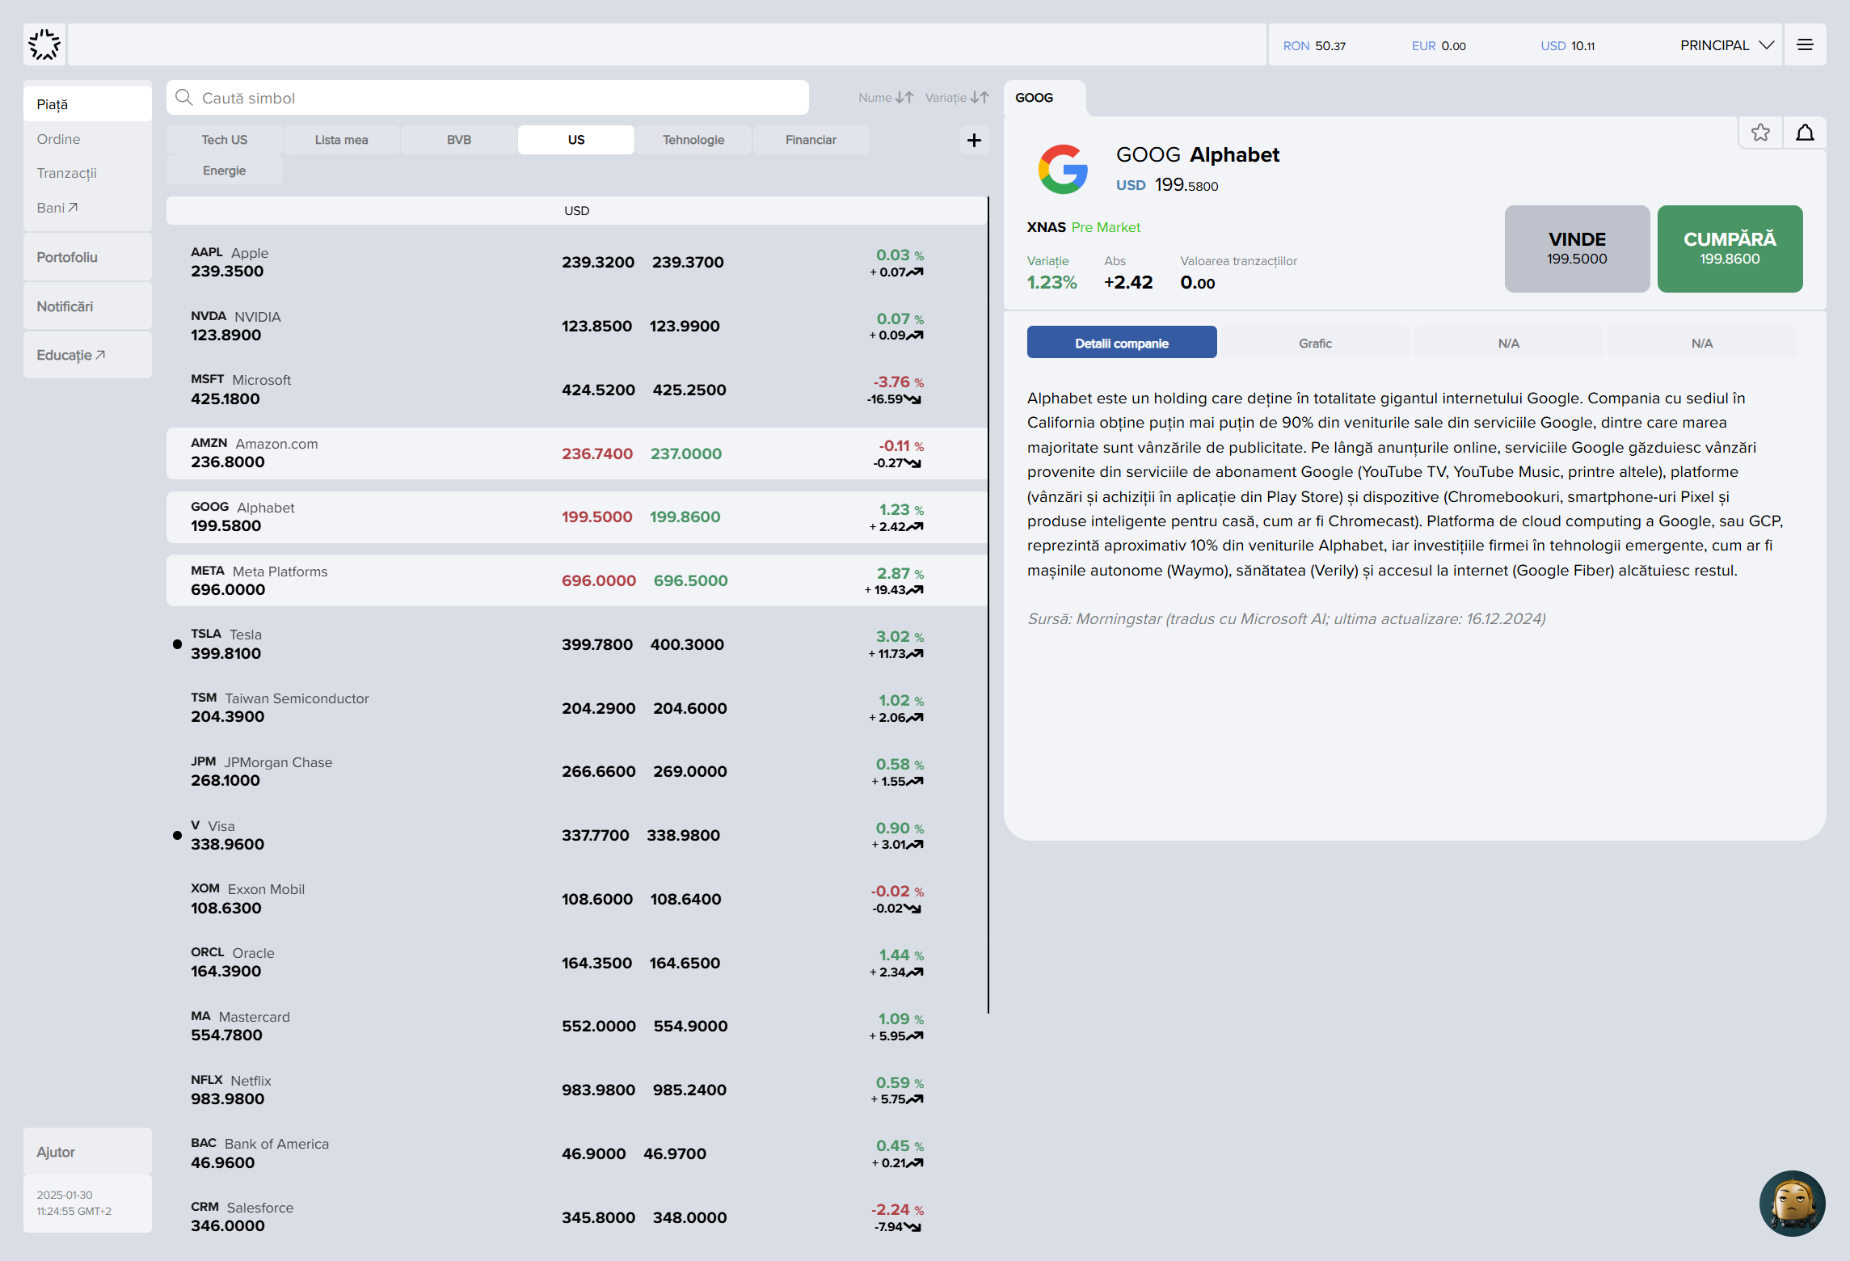Screen dimensions: 1850x1261
Task: Open Tranzacții in the sidebar
Action: coord(66,173)
